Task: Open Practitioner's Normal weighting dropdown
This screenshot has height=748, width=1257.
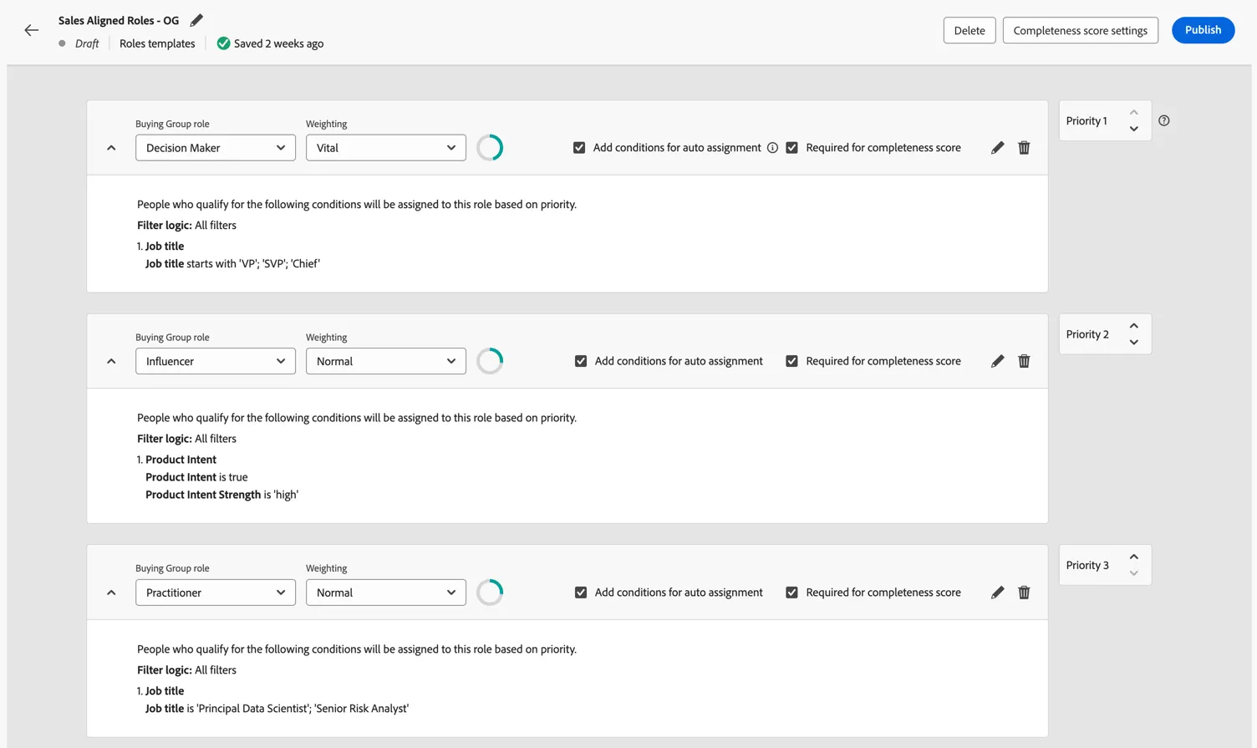Action: [x=386, y=593]
